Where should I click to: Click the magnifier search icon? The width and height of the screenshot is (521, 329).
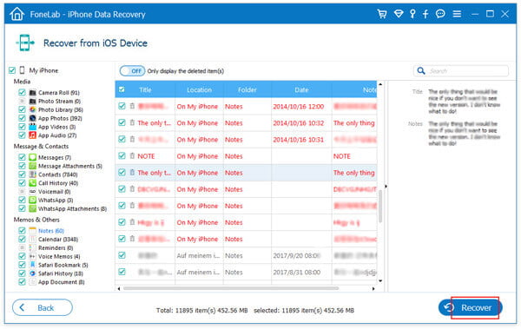point(421,71)
